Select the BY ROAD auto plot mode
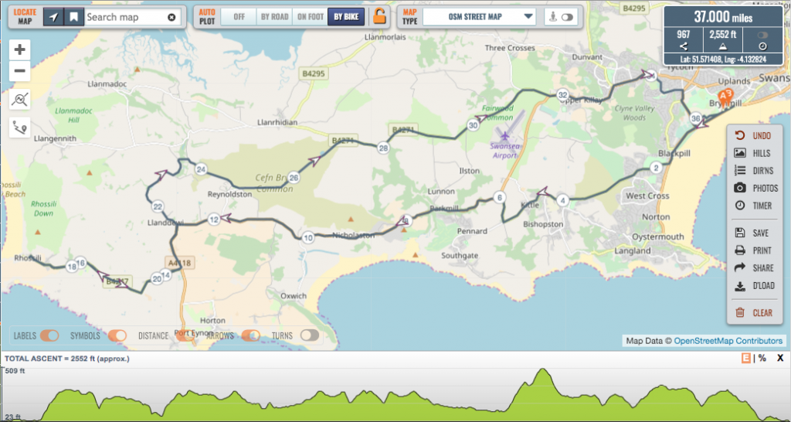Image resolution: width=791 pixels, height=422 pixels. coord(274,16)
